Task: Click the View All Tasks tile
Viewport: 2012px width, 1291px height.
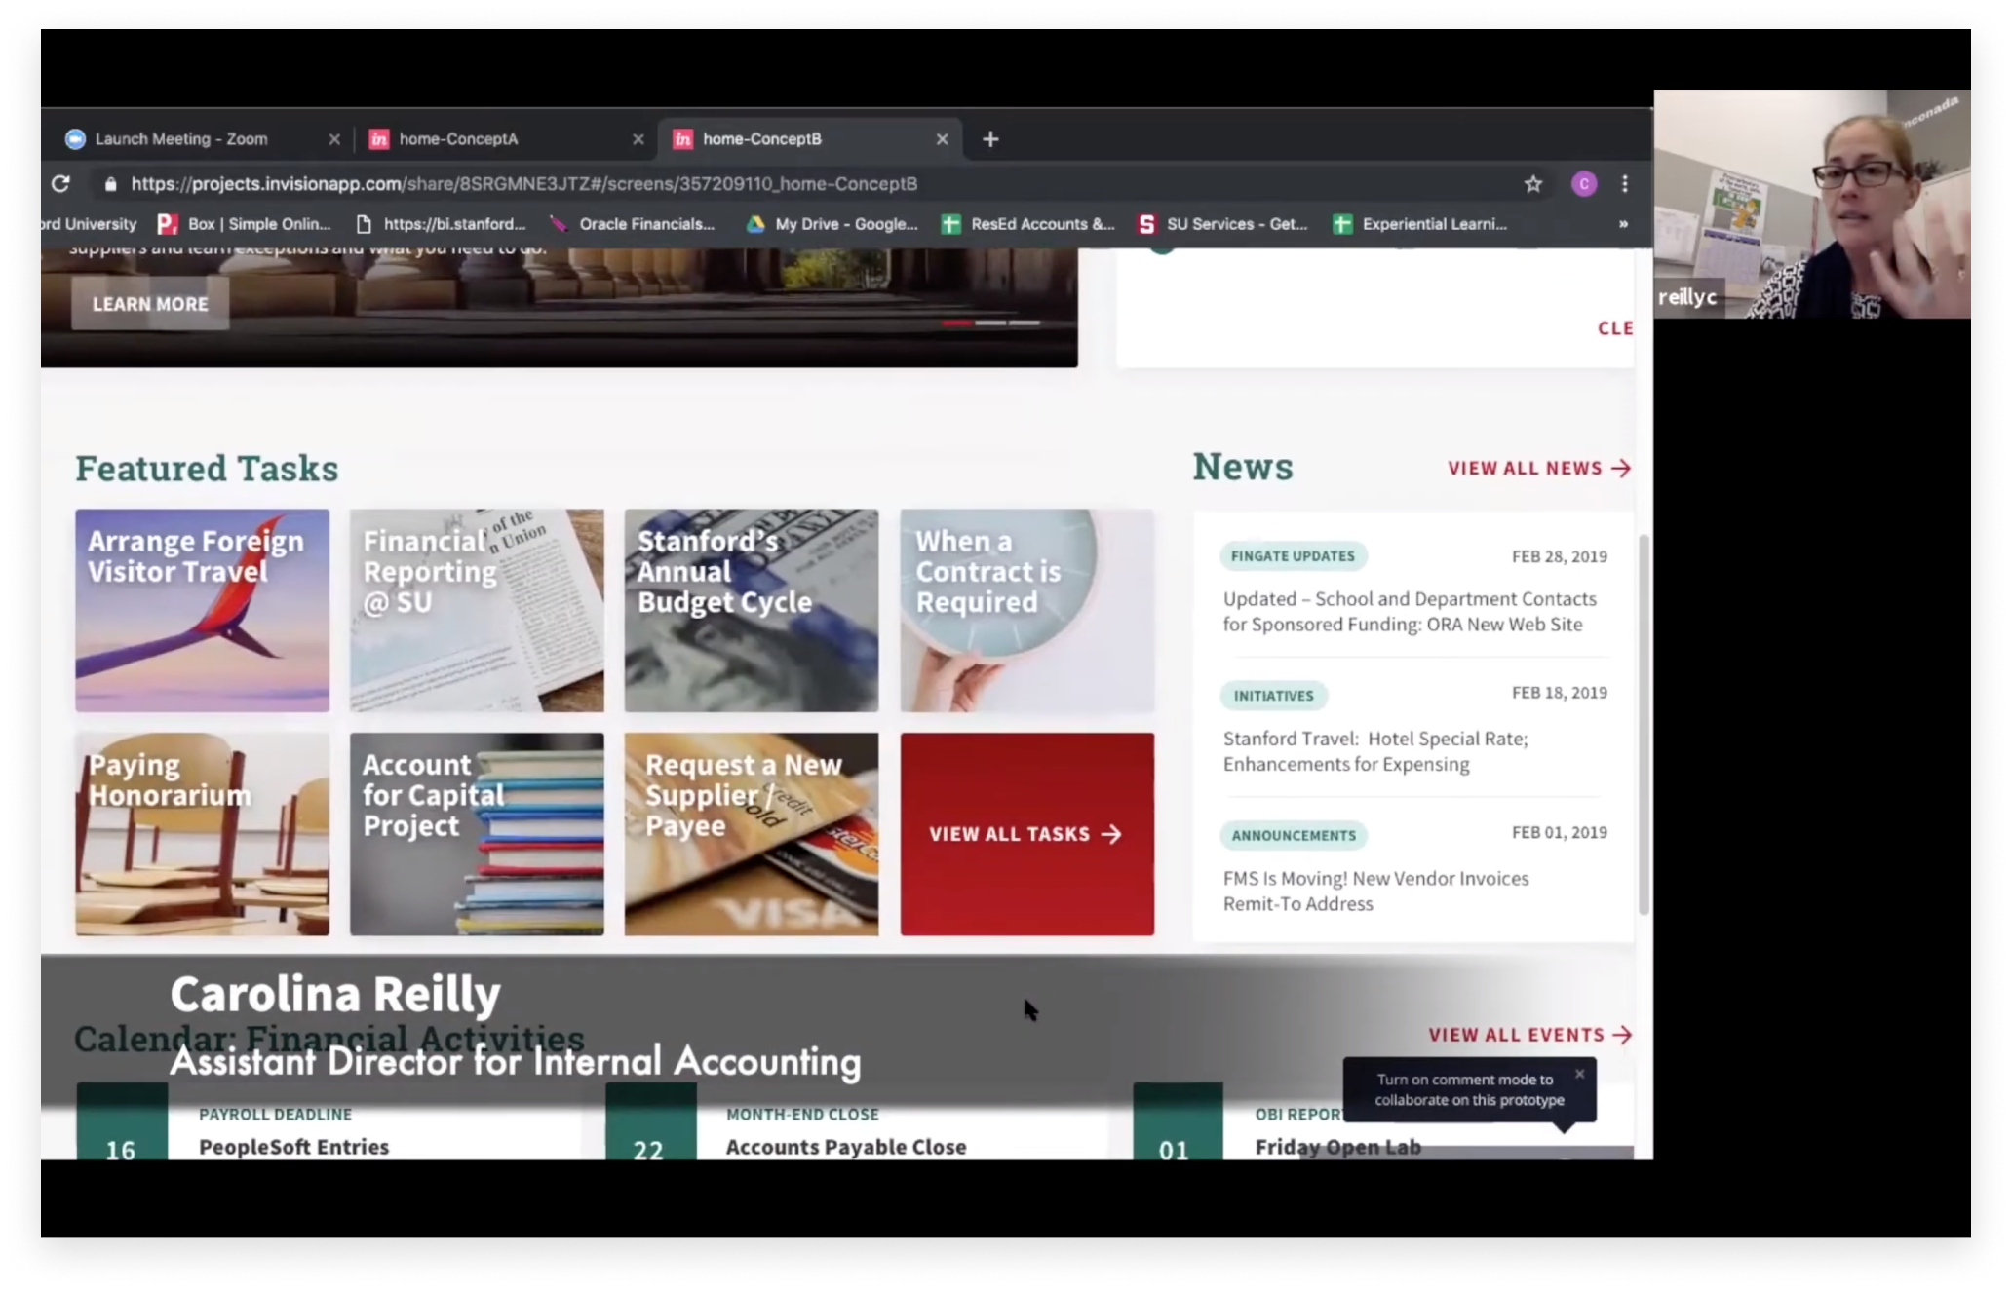Action: pyautogui.click(x=1025, y=834)
